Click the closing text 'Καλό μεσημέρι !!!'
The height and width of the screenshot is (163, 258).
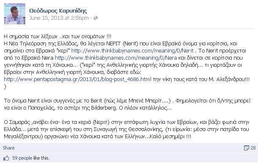coord(177,137)
